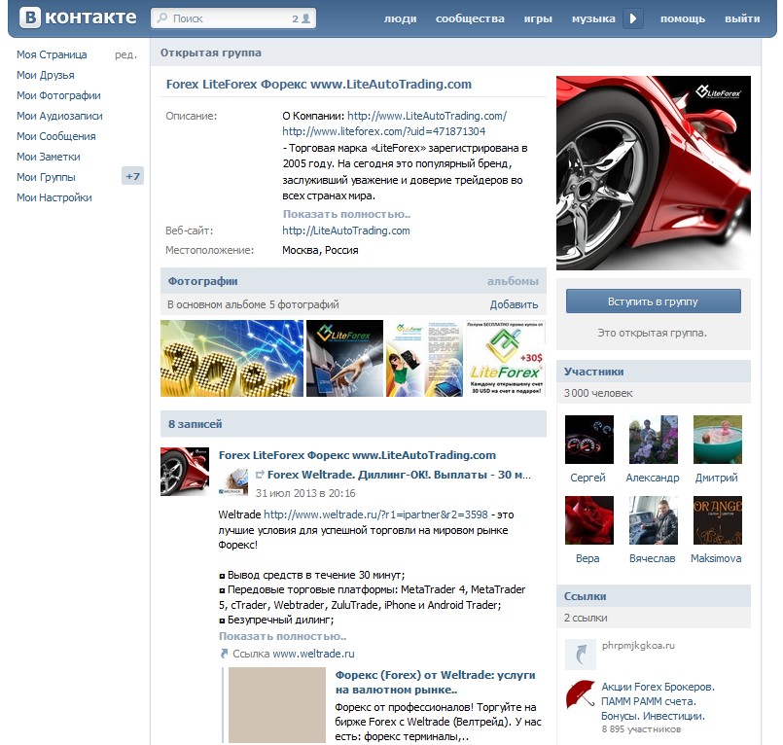Click Добавить to add photos

pyautogui.click(x=514, y=304)
